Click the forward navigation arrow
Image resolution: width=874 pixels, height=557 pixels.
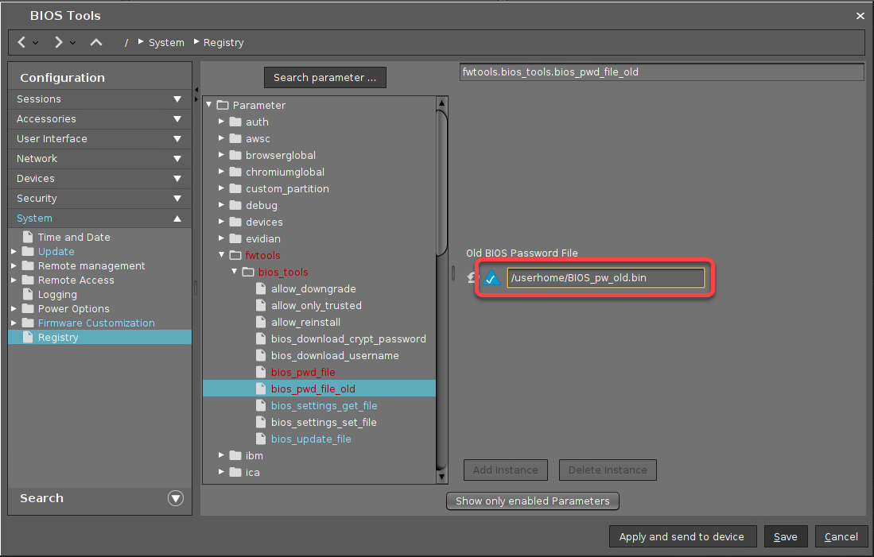[59, 42]
